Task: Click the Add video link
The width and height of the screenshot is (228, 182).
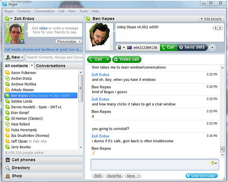Action: click(x=43, y=28)
